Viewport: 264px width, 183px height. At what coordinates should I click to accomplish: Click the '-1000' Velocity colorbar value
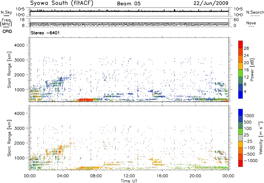(250, 161)
